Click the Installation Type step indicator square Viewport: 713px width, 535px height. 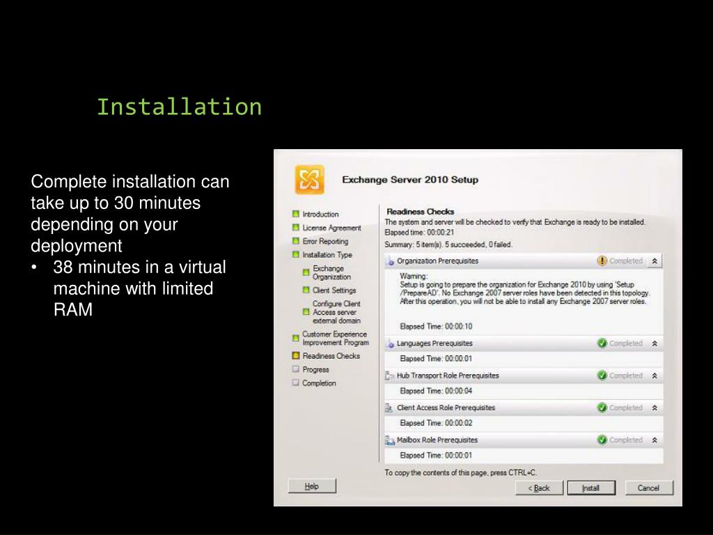pyautogui.click(x=296, y=254)
